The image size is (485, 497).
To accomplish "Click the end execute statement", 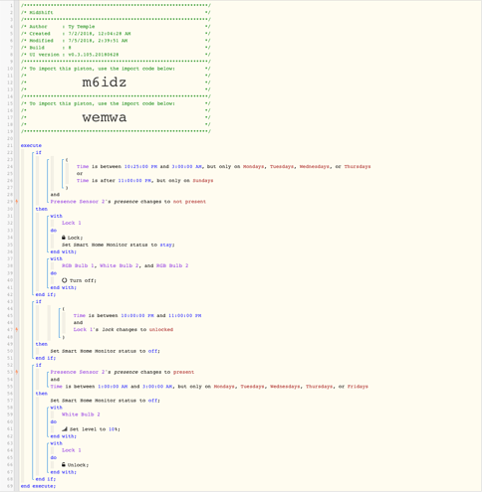I will [x=38, y=486].
